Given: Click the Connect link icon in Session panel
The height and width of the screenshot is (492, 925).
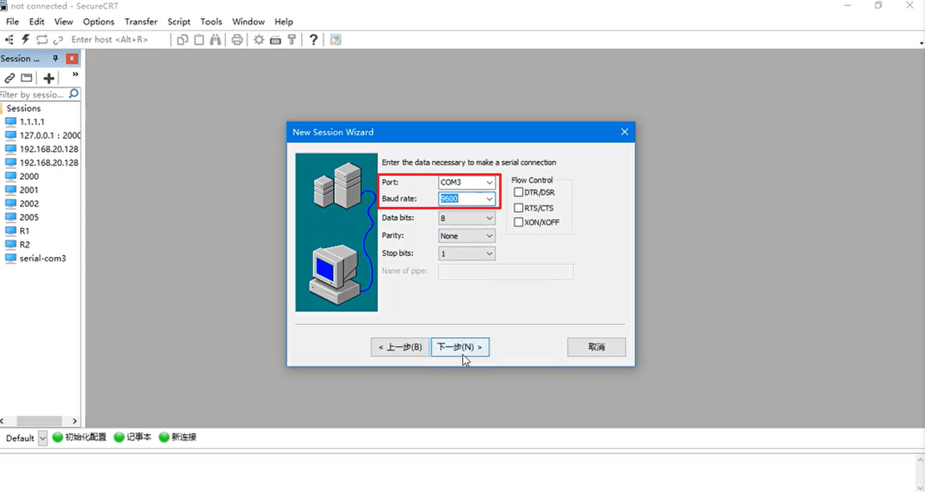Looking at the screenshot, I should [10, 78].
